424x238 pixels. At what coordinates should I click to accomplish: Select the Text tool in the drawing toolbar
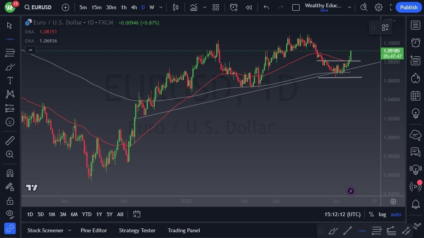(10, 80)
